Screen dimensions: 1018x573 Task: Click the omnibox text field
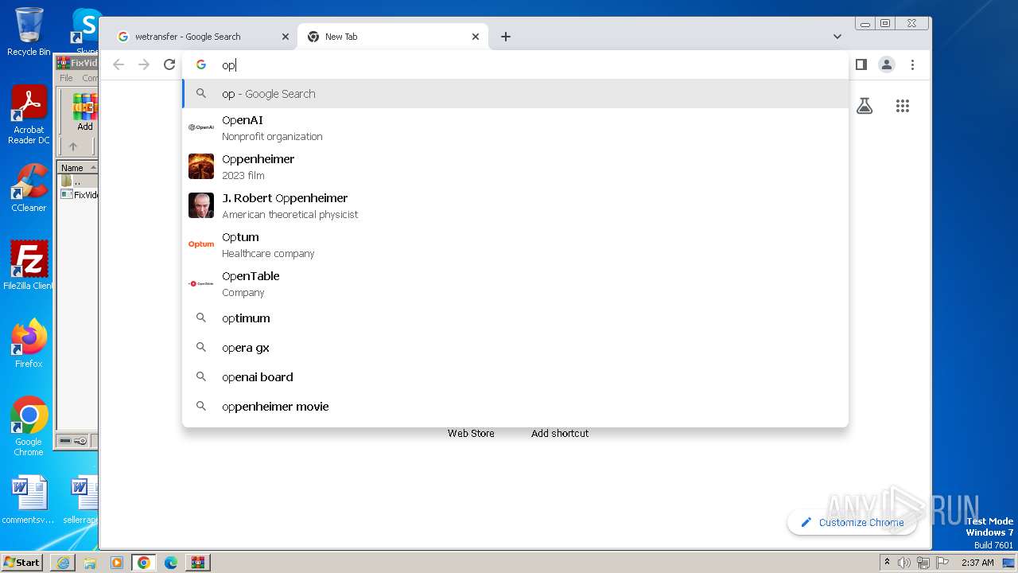(515, 65)
